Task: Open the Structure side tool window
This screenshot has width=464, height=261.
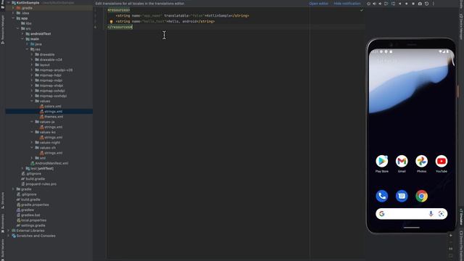Action: pos(3,200)
